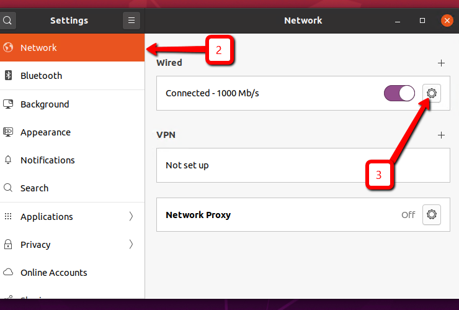The image size is (459, 310).
Task: Maximize the Settings window
Action: click(x=422, y=21)
